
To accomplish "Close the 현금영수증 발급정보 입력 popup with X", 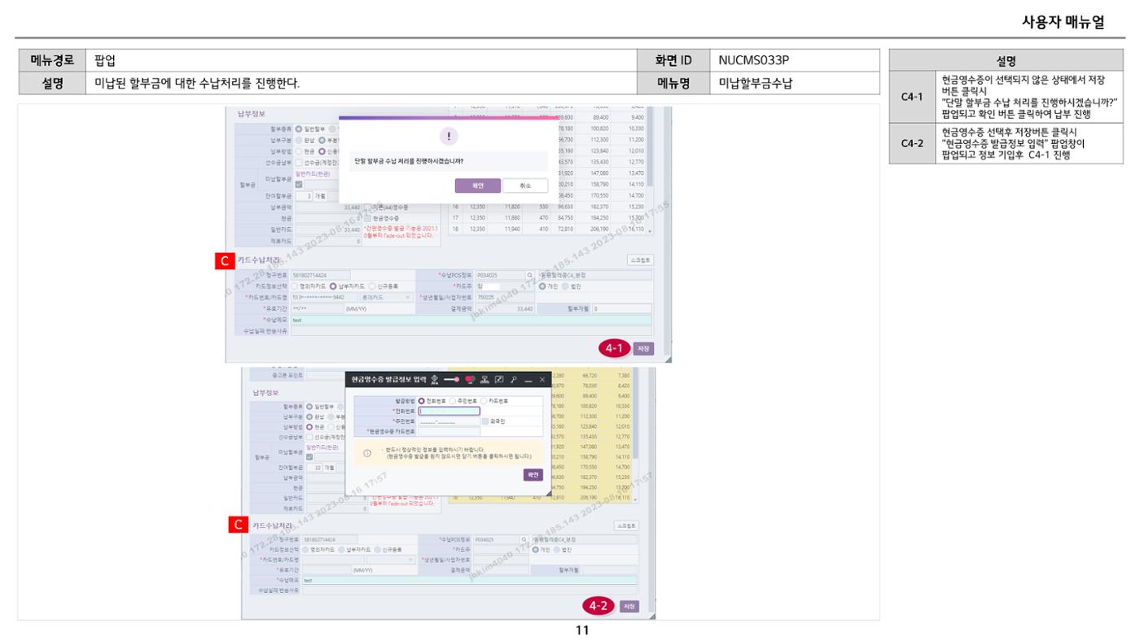I will [542, 379].
